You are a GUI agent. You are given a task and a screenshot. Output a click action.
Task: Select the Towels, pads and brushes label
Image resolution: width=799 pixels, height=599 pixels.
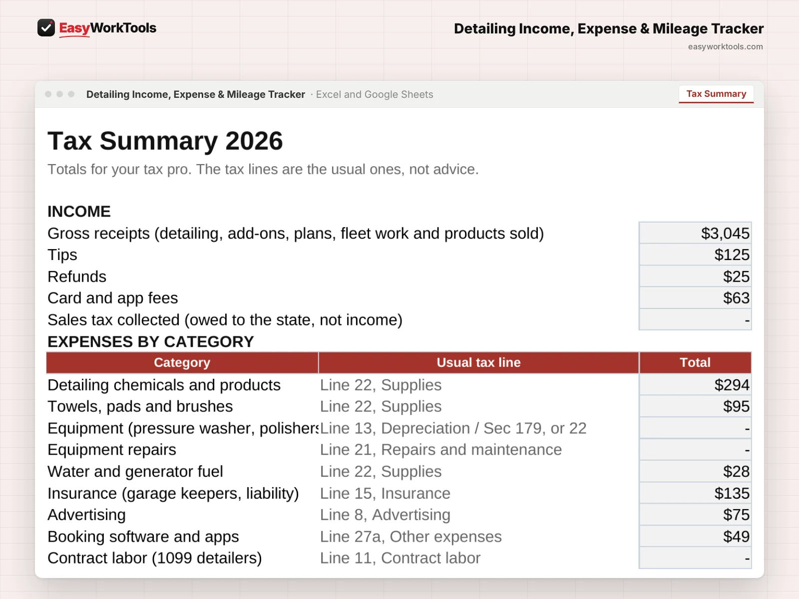pyautogui.click(x=140, y=406)
